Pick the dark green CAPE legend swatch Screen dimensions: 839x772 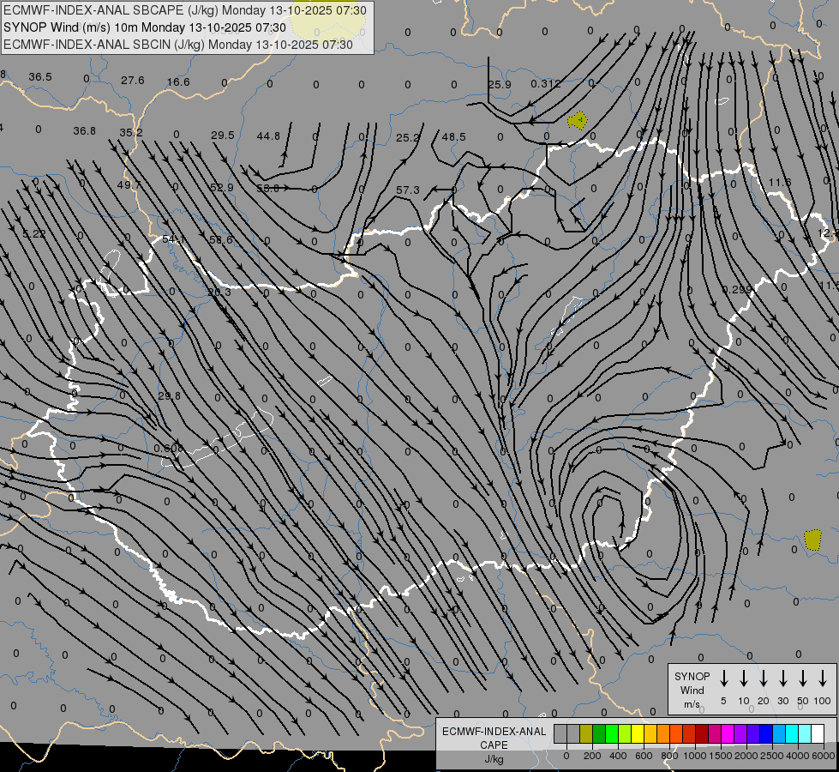click(x=599, y=734)
